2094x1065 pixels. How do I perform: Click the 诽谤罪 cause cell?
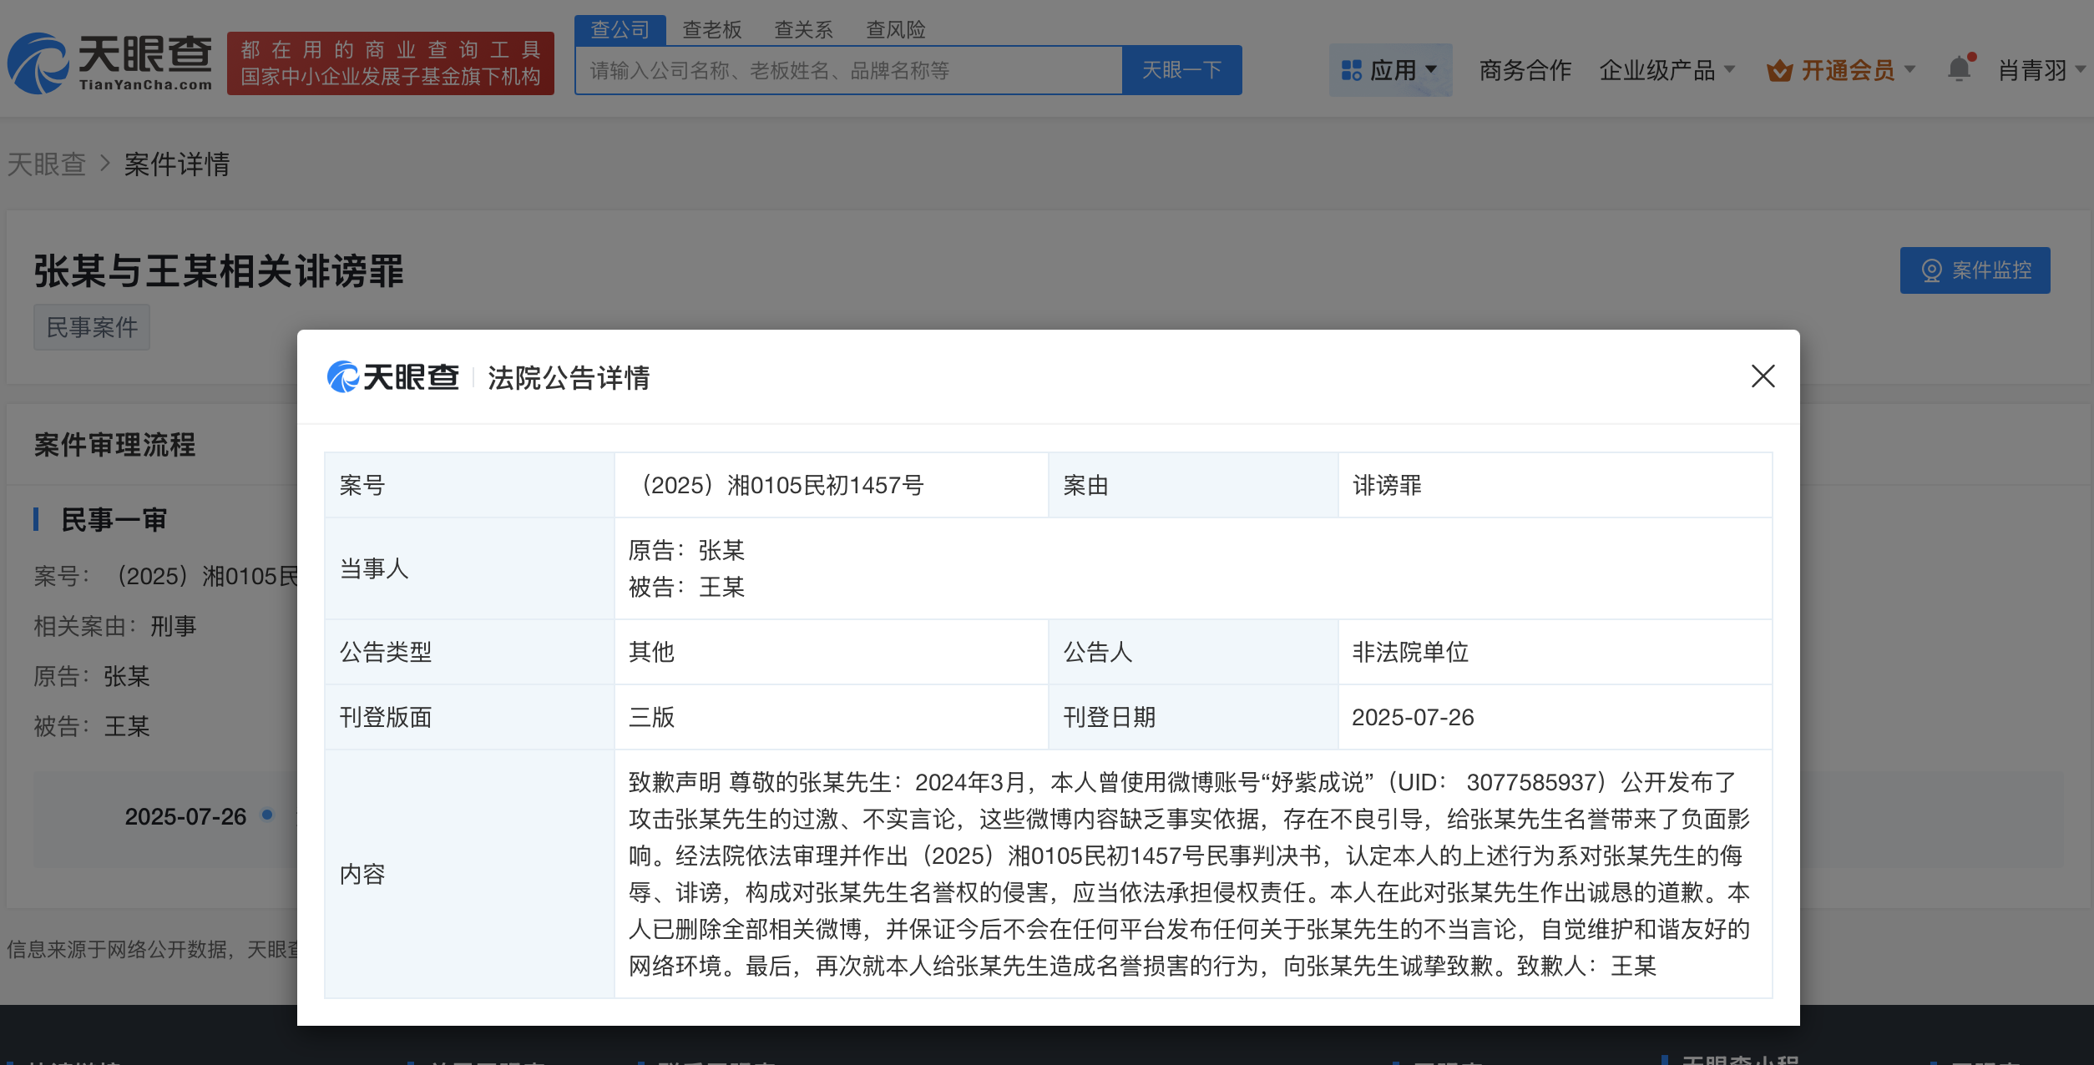1555,485
